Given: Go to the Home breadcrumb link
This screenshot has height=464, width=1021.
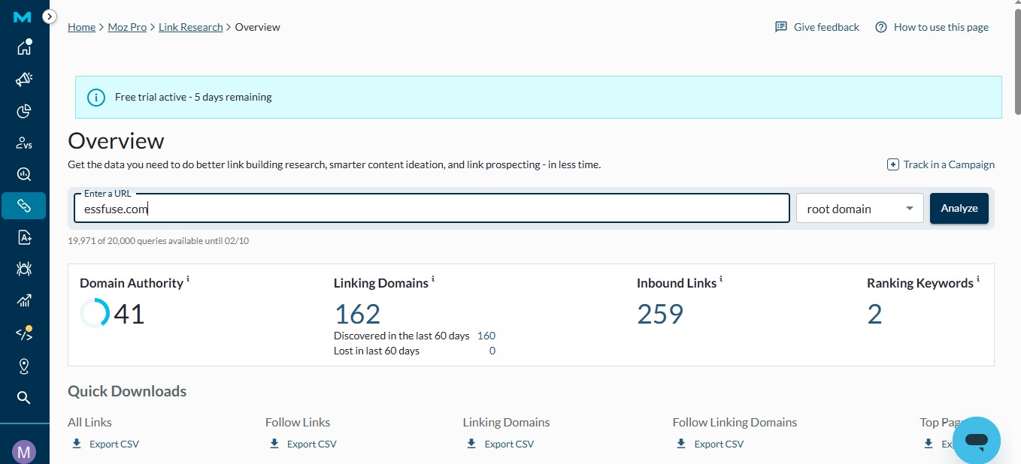Looking at the screenshot, I should click(x=81, y=27).
